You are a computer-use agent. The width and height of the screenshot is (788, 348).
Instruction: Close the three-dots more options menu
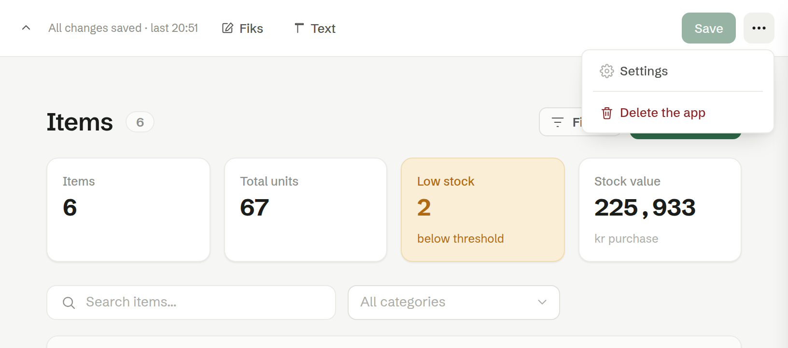[x=759, y=28]
